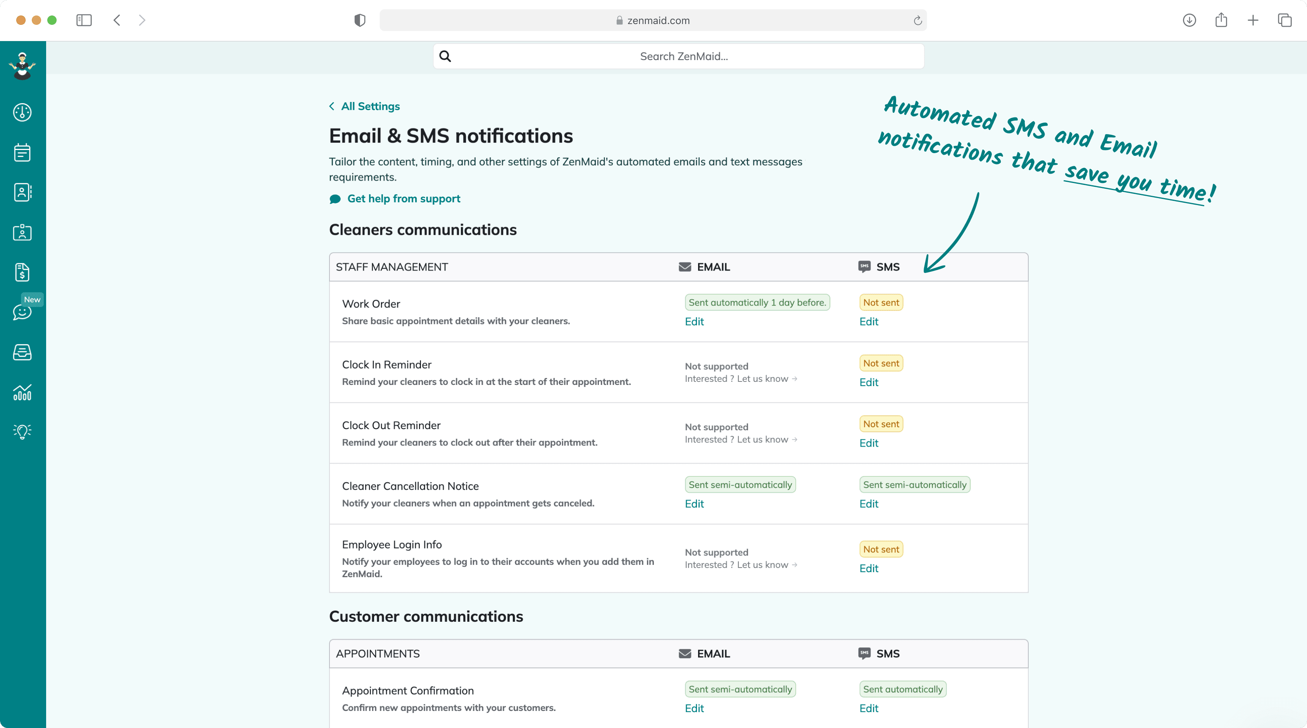
Task: Click the ZenMaid maid logo
Action: point(22,66)
